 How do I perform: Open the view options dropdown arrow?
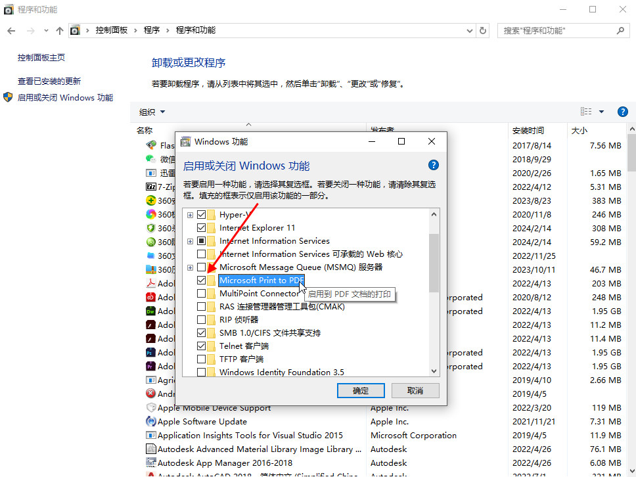[602, 112]
